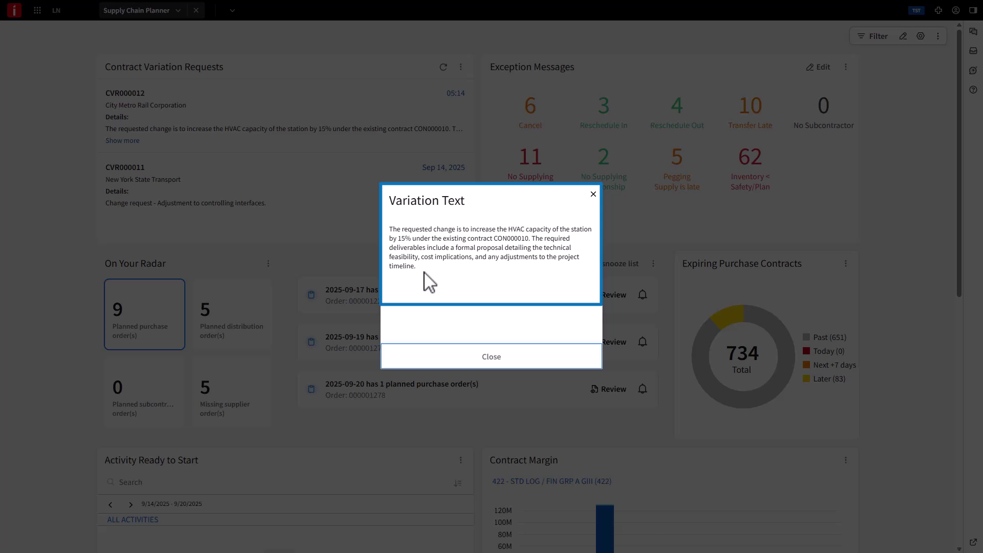Open the Help icon in the right sidebar
The width and height of the screenshot is (983, 553).
[973, 90]
